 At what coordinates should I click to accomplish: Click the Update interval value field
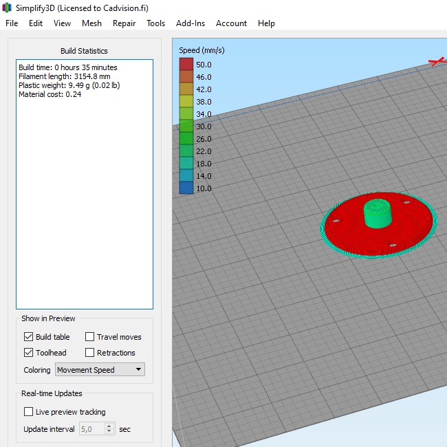tap(92, 428)
